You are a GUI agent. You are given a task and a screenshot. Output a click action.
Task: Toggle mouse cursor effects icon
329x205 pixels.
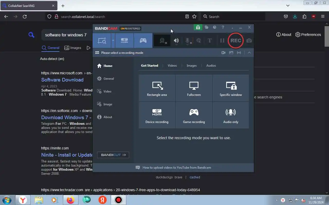pos(199,40)
